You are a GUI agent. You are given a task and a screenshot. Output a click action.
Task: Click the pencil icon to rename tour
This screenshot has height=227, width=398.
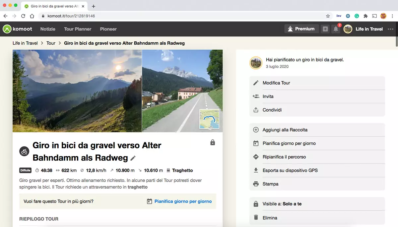coord(133,158)
